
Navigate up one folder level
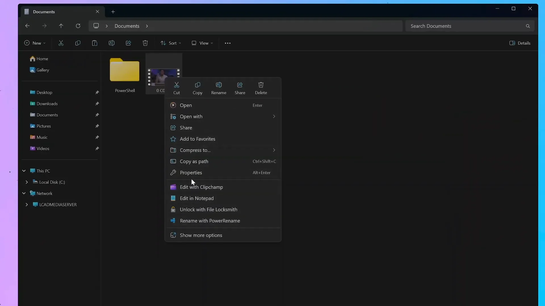[x=61, y=26]
